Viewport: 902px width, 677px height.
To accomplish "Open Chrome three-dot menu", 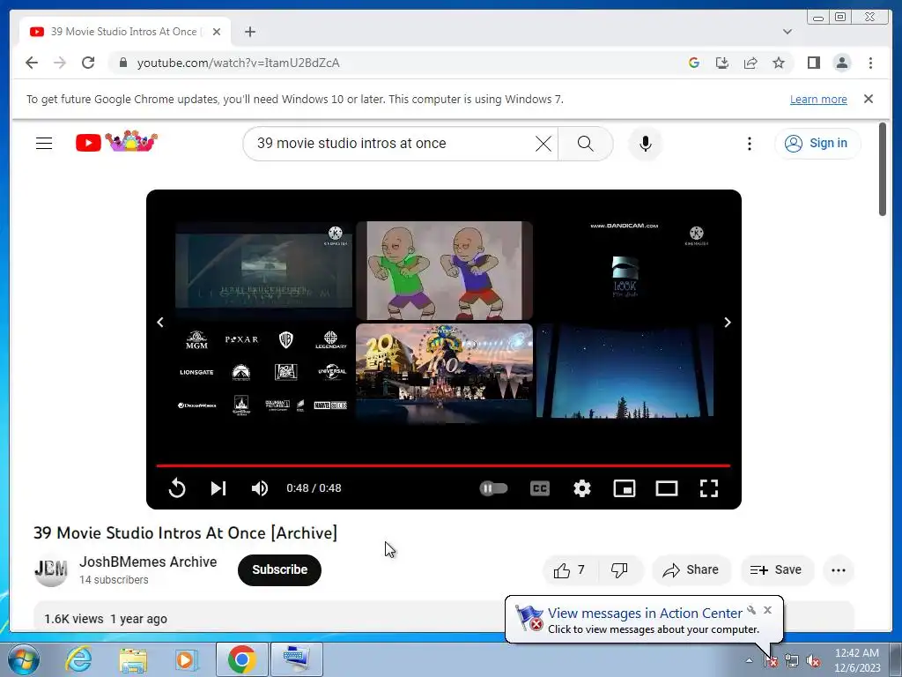I will (870, 63).
